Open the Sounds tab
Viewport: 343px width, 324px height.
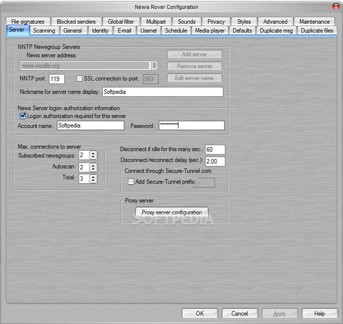(x=187, y=22)
